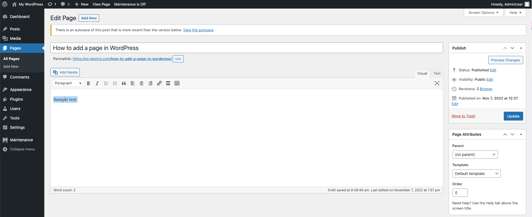This screenshot has height=217, width=532.
Task: Move Publish panel up
Action: 505,48
